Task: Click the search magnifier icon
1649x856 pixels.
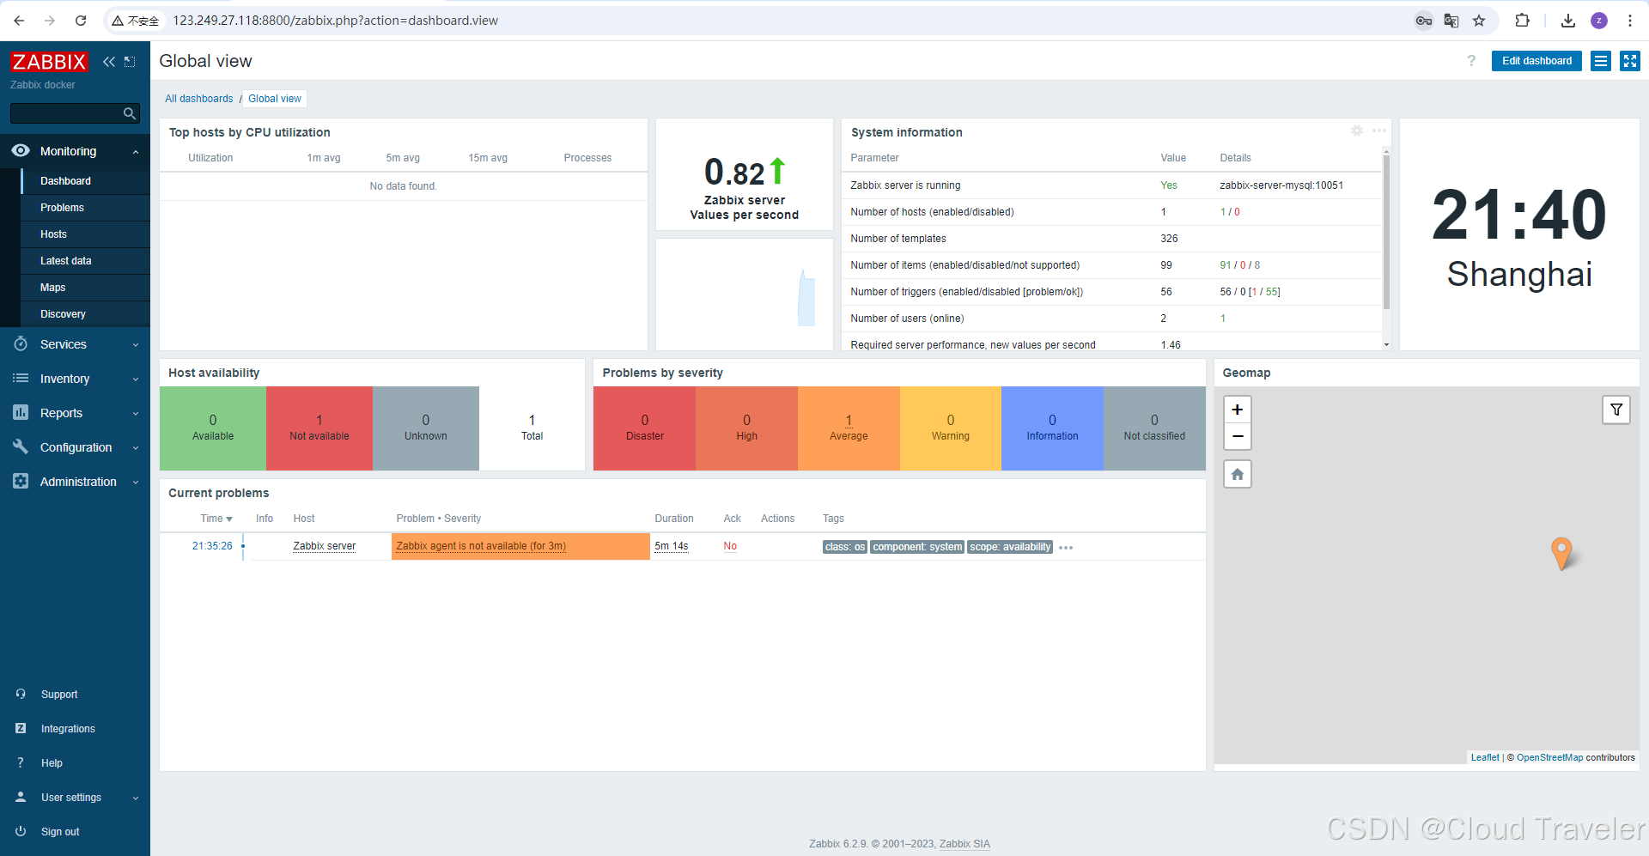Action: click(130, 113)
